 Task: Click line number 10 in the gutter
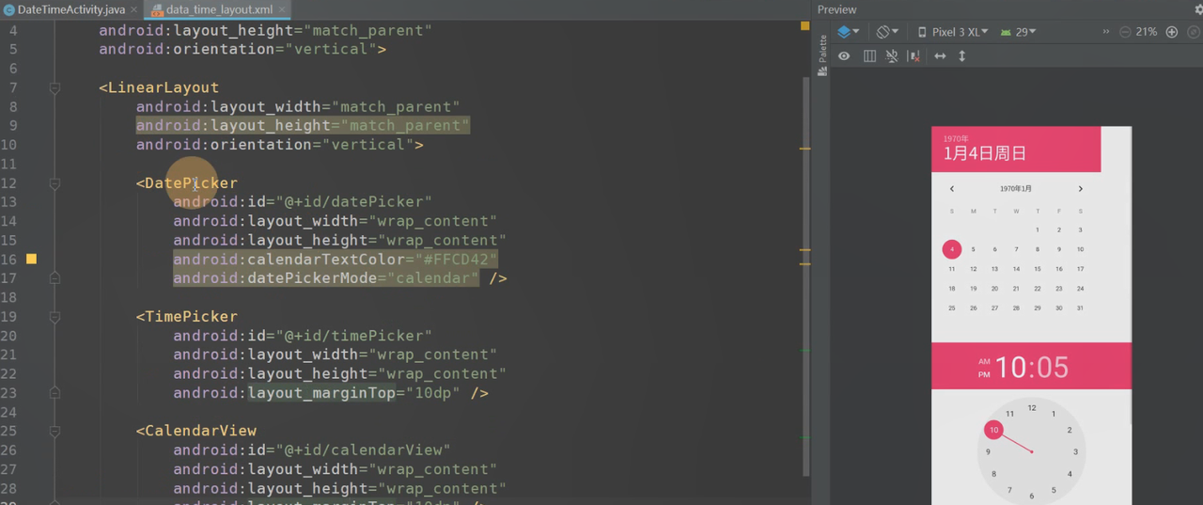[8, 145]
